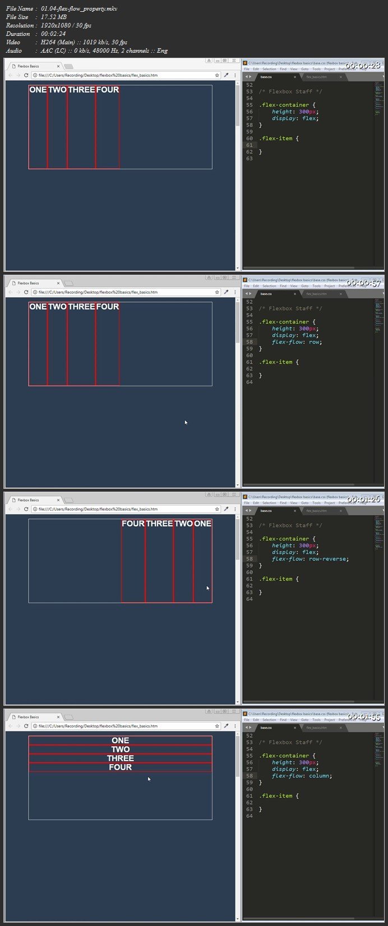Close base.css tab in 00:00:28 Sublime frame
This screenshot has height=926, width=388.
(295, 77)
